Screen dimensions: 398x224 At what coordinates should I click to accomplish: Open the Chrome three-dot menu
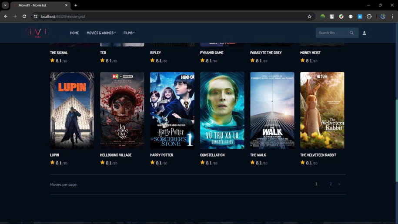click(x=392, y=17)
